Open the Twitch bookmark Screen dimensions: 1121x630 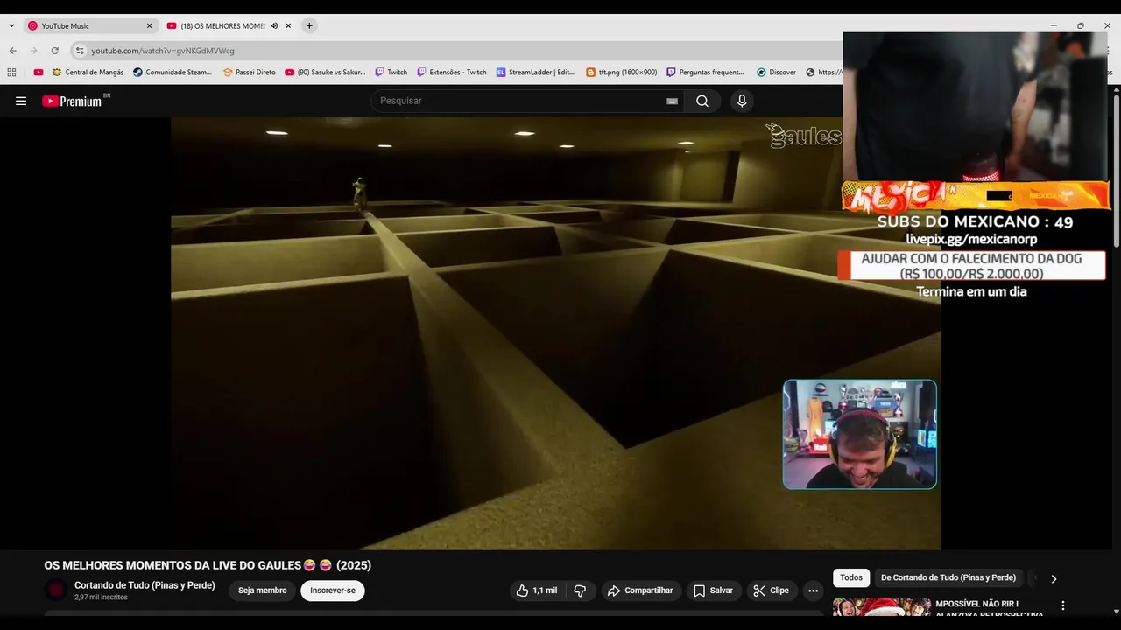click(391, 73)
